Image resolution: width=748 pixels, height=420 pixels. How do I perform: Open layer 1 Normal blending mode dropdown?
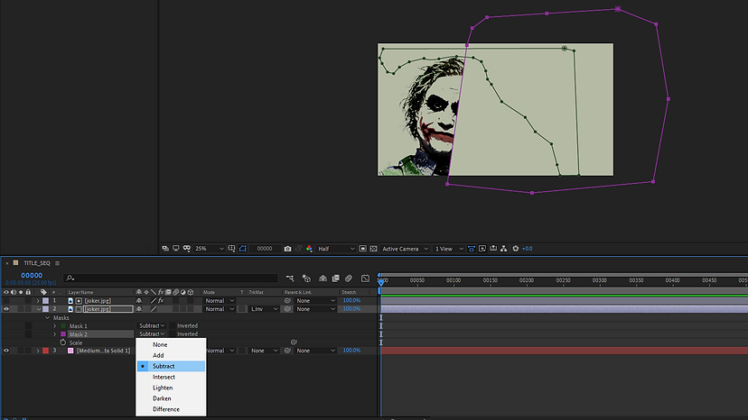pyautogui.click(x=220, y=301)
